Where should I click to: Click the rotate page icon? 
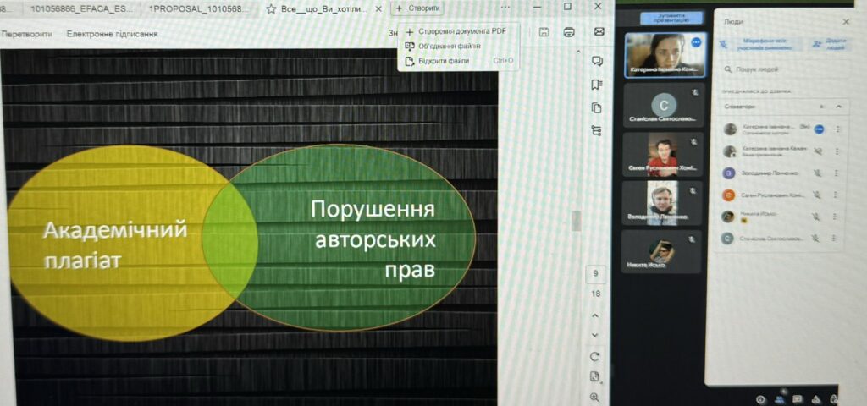coord(595,356)
